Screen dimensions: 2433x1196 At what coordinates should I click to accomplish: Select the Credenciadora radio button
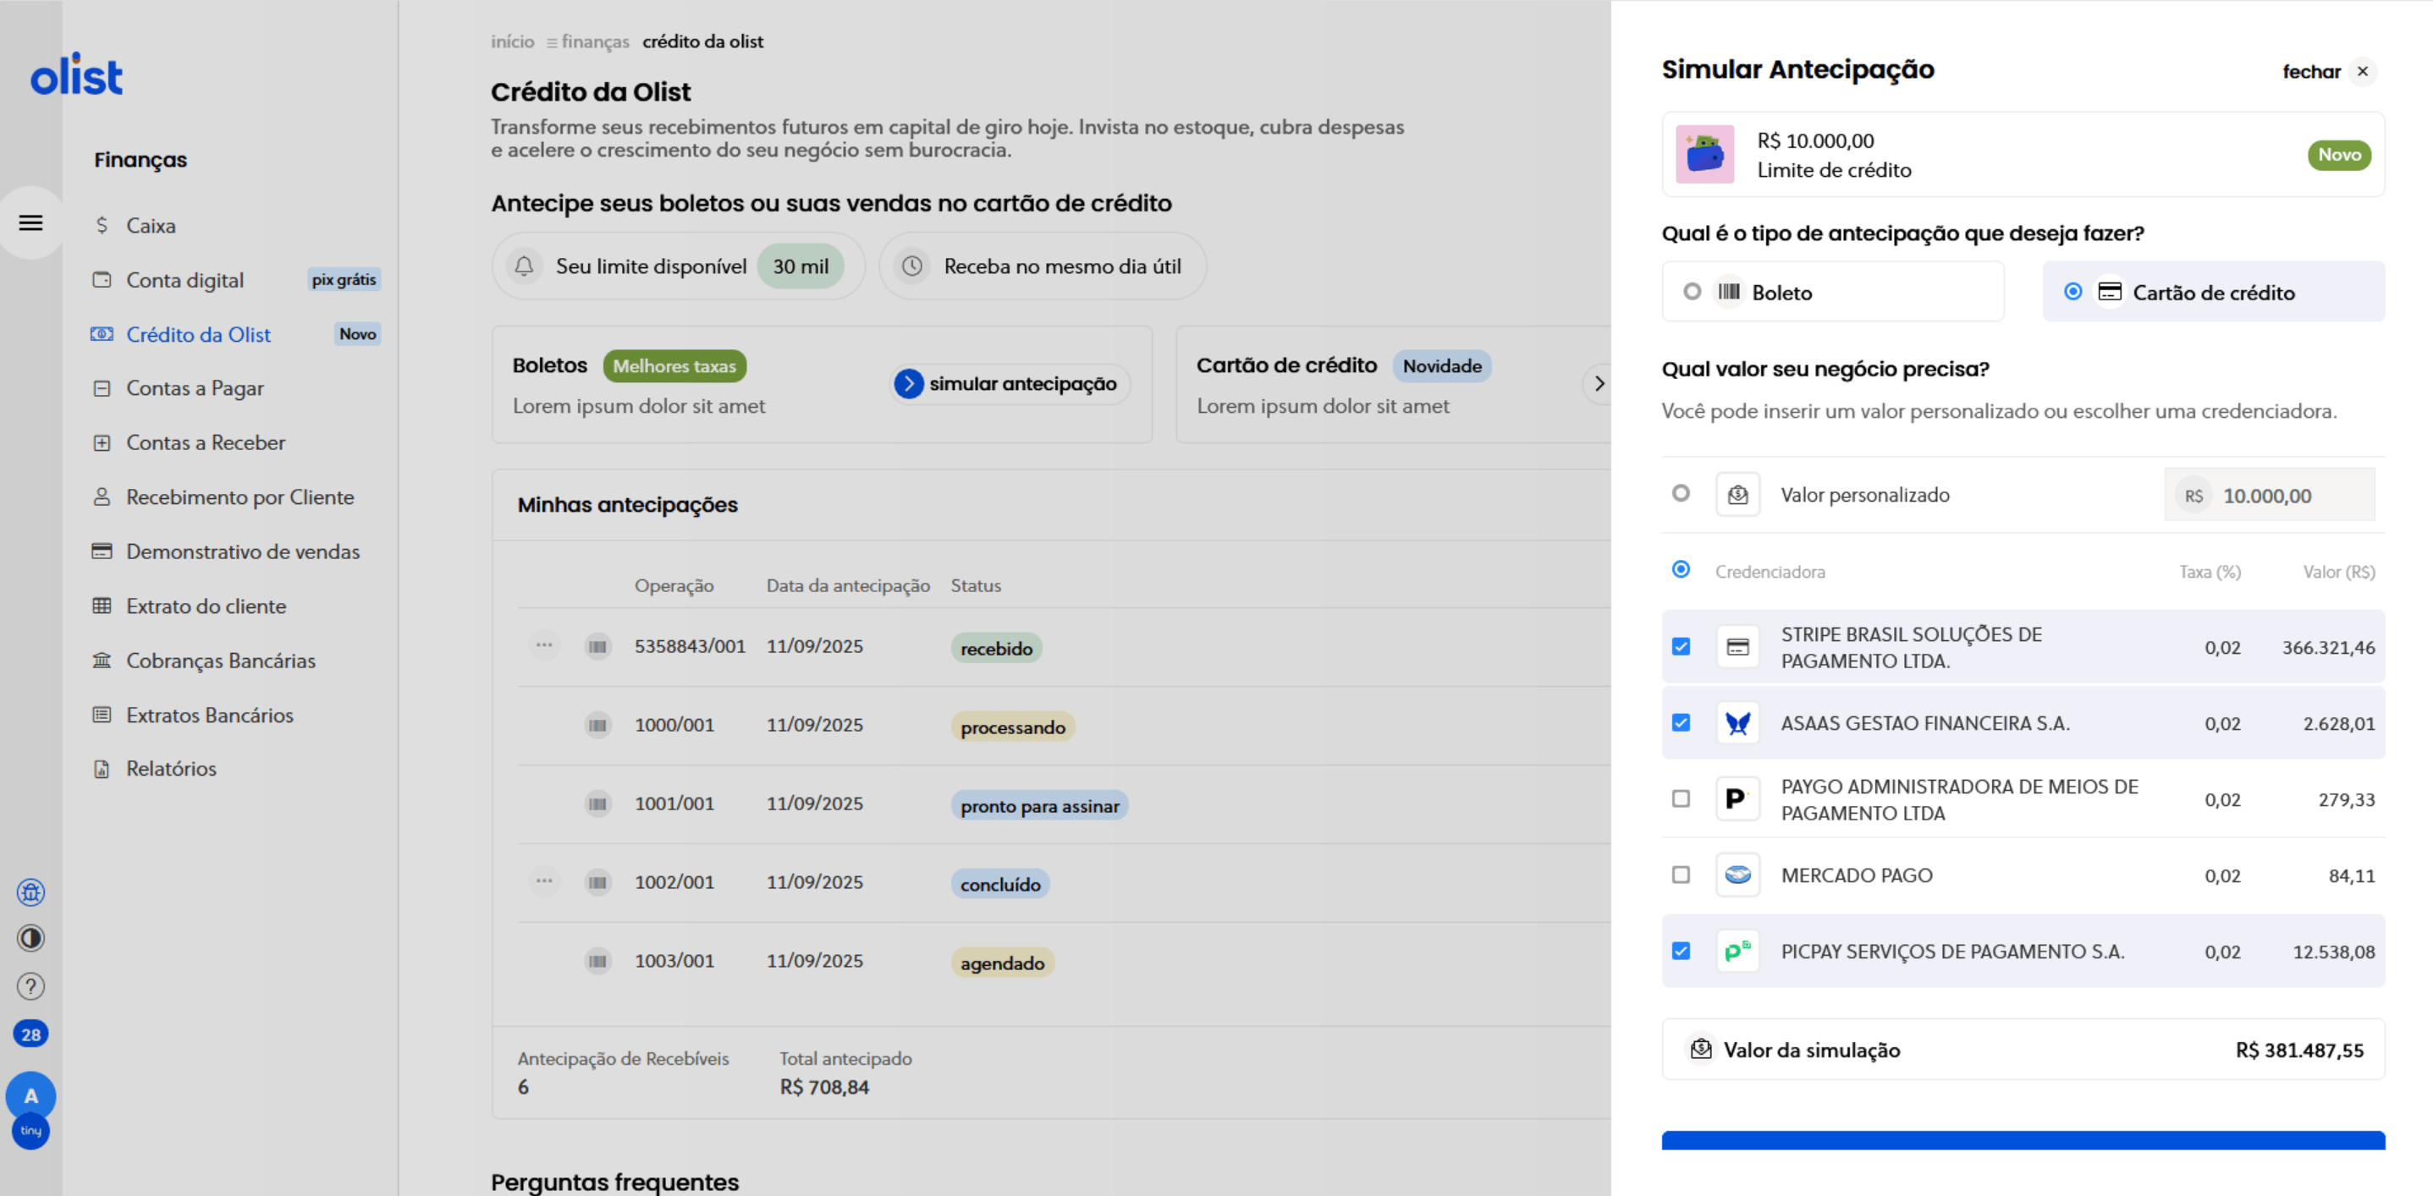[x=1680, y=570]
